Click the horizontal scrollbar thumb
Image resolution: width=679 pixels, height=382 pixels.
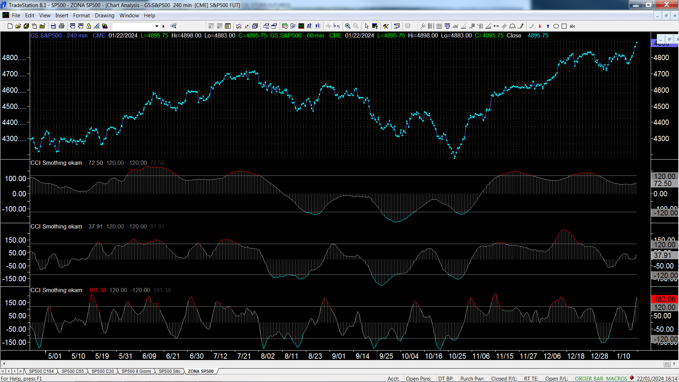click(667, 364)
